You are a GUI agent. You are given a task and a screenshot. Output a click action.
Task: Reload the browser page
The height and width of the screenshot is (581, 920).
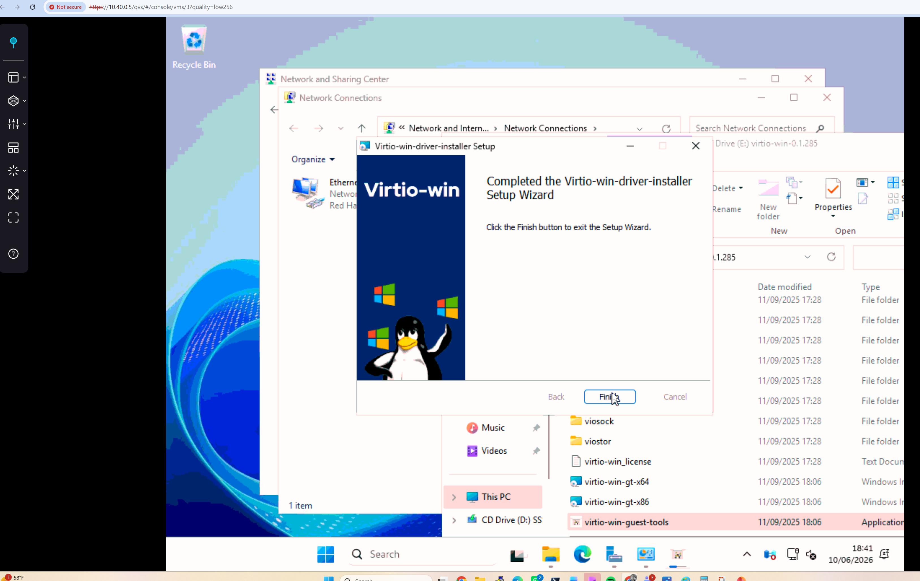pyautogui.click(x=33, y=7)
